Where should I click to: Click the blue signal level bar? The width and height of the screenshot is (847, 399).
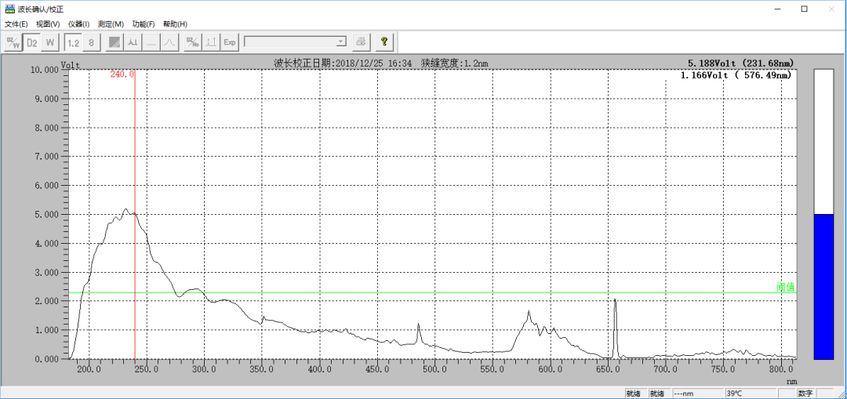click(823, 286)
